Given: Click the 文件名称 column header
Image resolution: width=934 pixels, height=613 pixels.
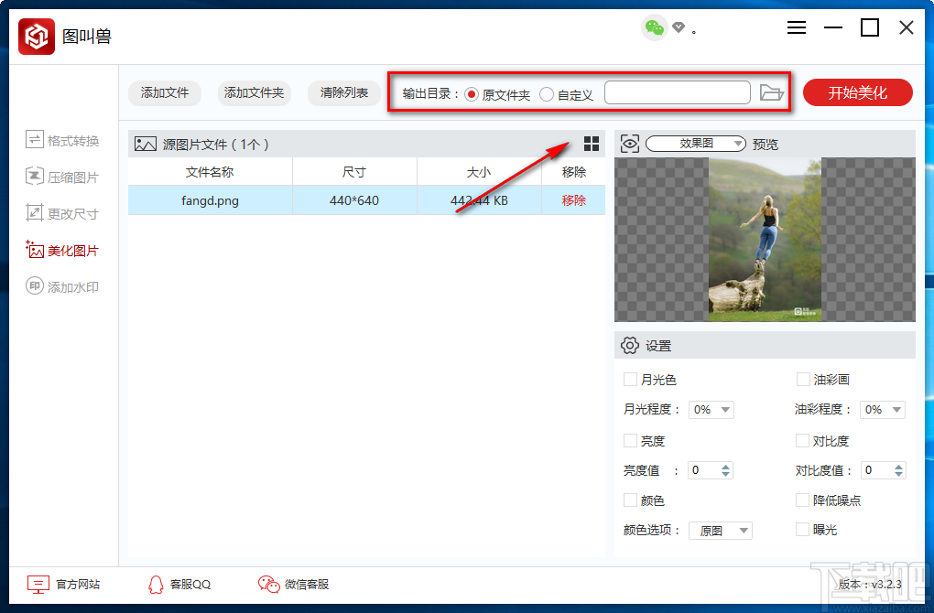Looking at the screenshot, I should (210, 172).
